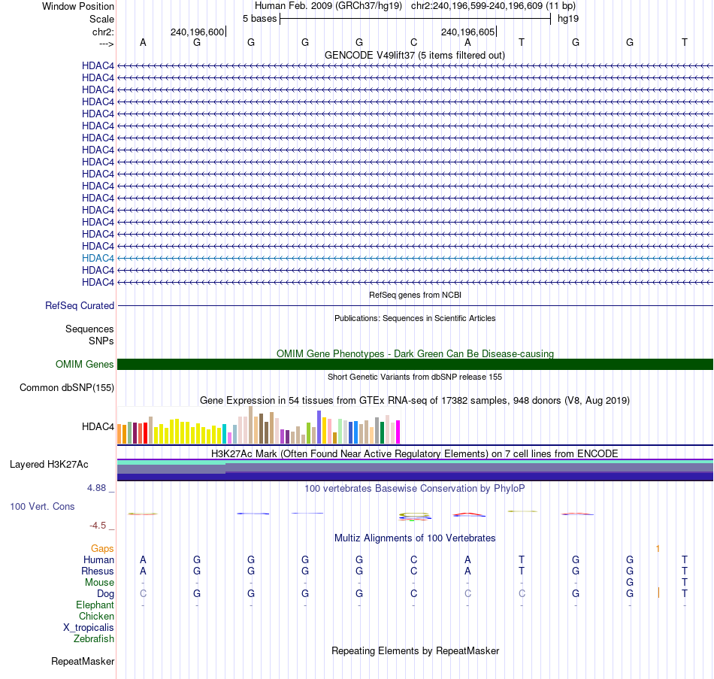Image resolution: width=714 pixels, height=679 pixels.
Task: Open the GTEx Gene Expression track title
Action: coord(415,401)
